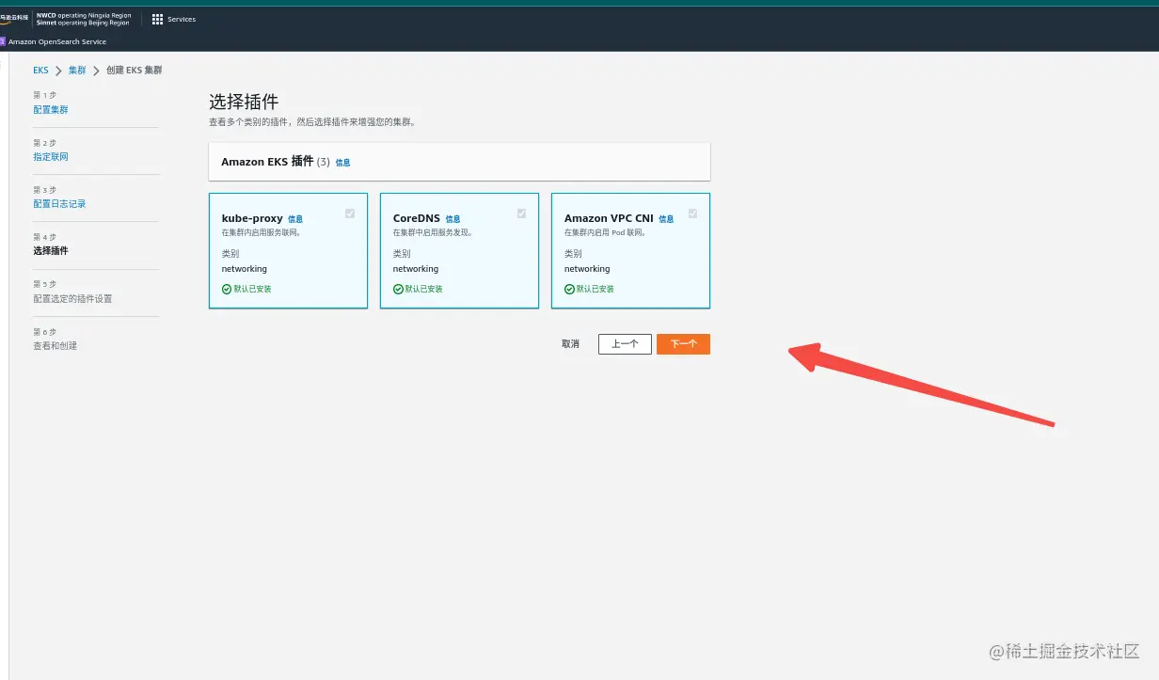Image resolution: width=1159 pixels, height=680 pixels.
Task: Click the AWS logo in the top bar
Action: coord(14,18)
